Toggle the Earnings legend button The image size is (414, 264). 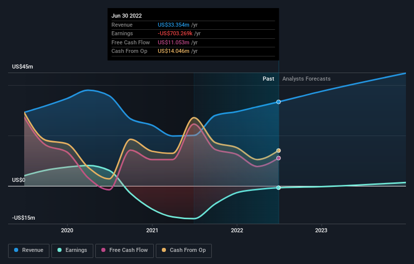pyautogui.click(x=72, y=250)
